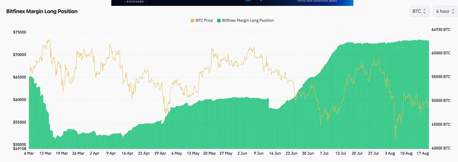Click the $60000 left axis label
The image size is (458, 162).
[20, 100]
